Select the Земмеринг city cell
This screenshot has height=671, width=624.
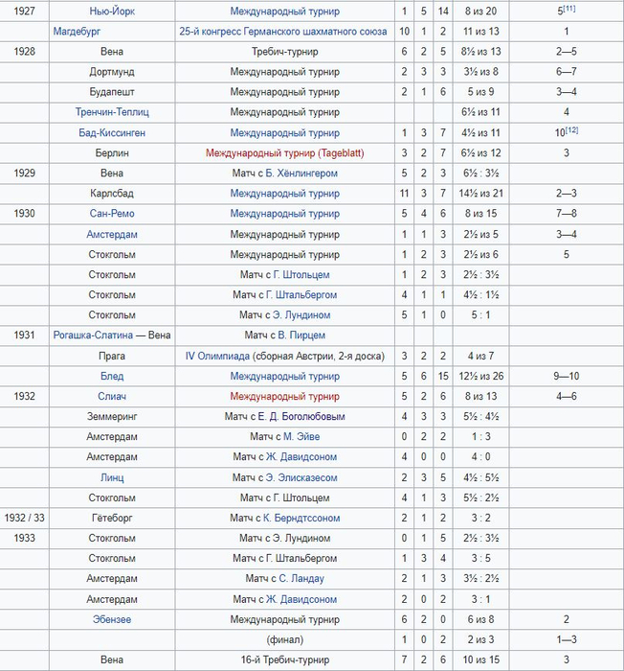(x=112, y=416)
